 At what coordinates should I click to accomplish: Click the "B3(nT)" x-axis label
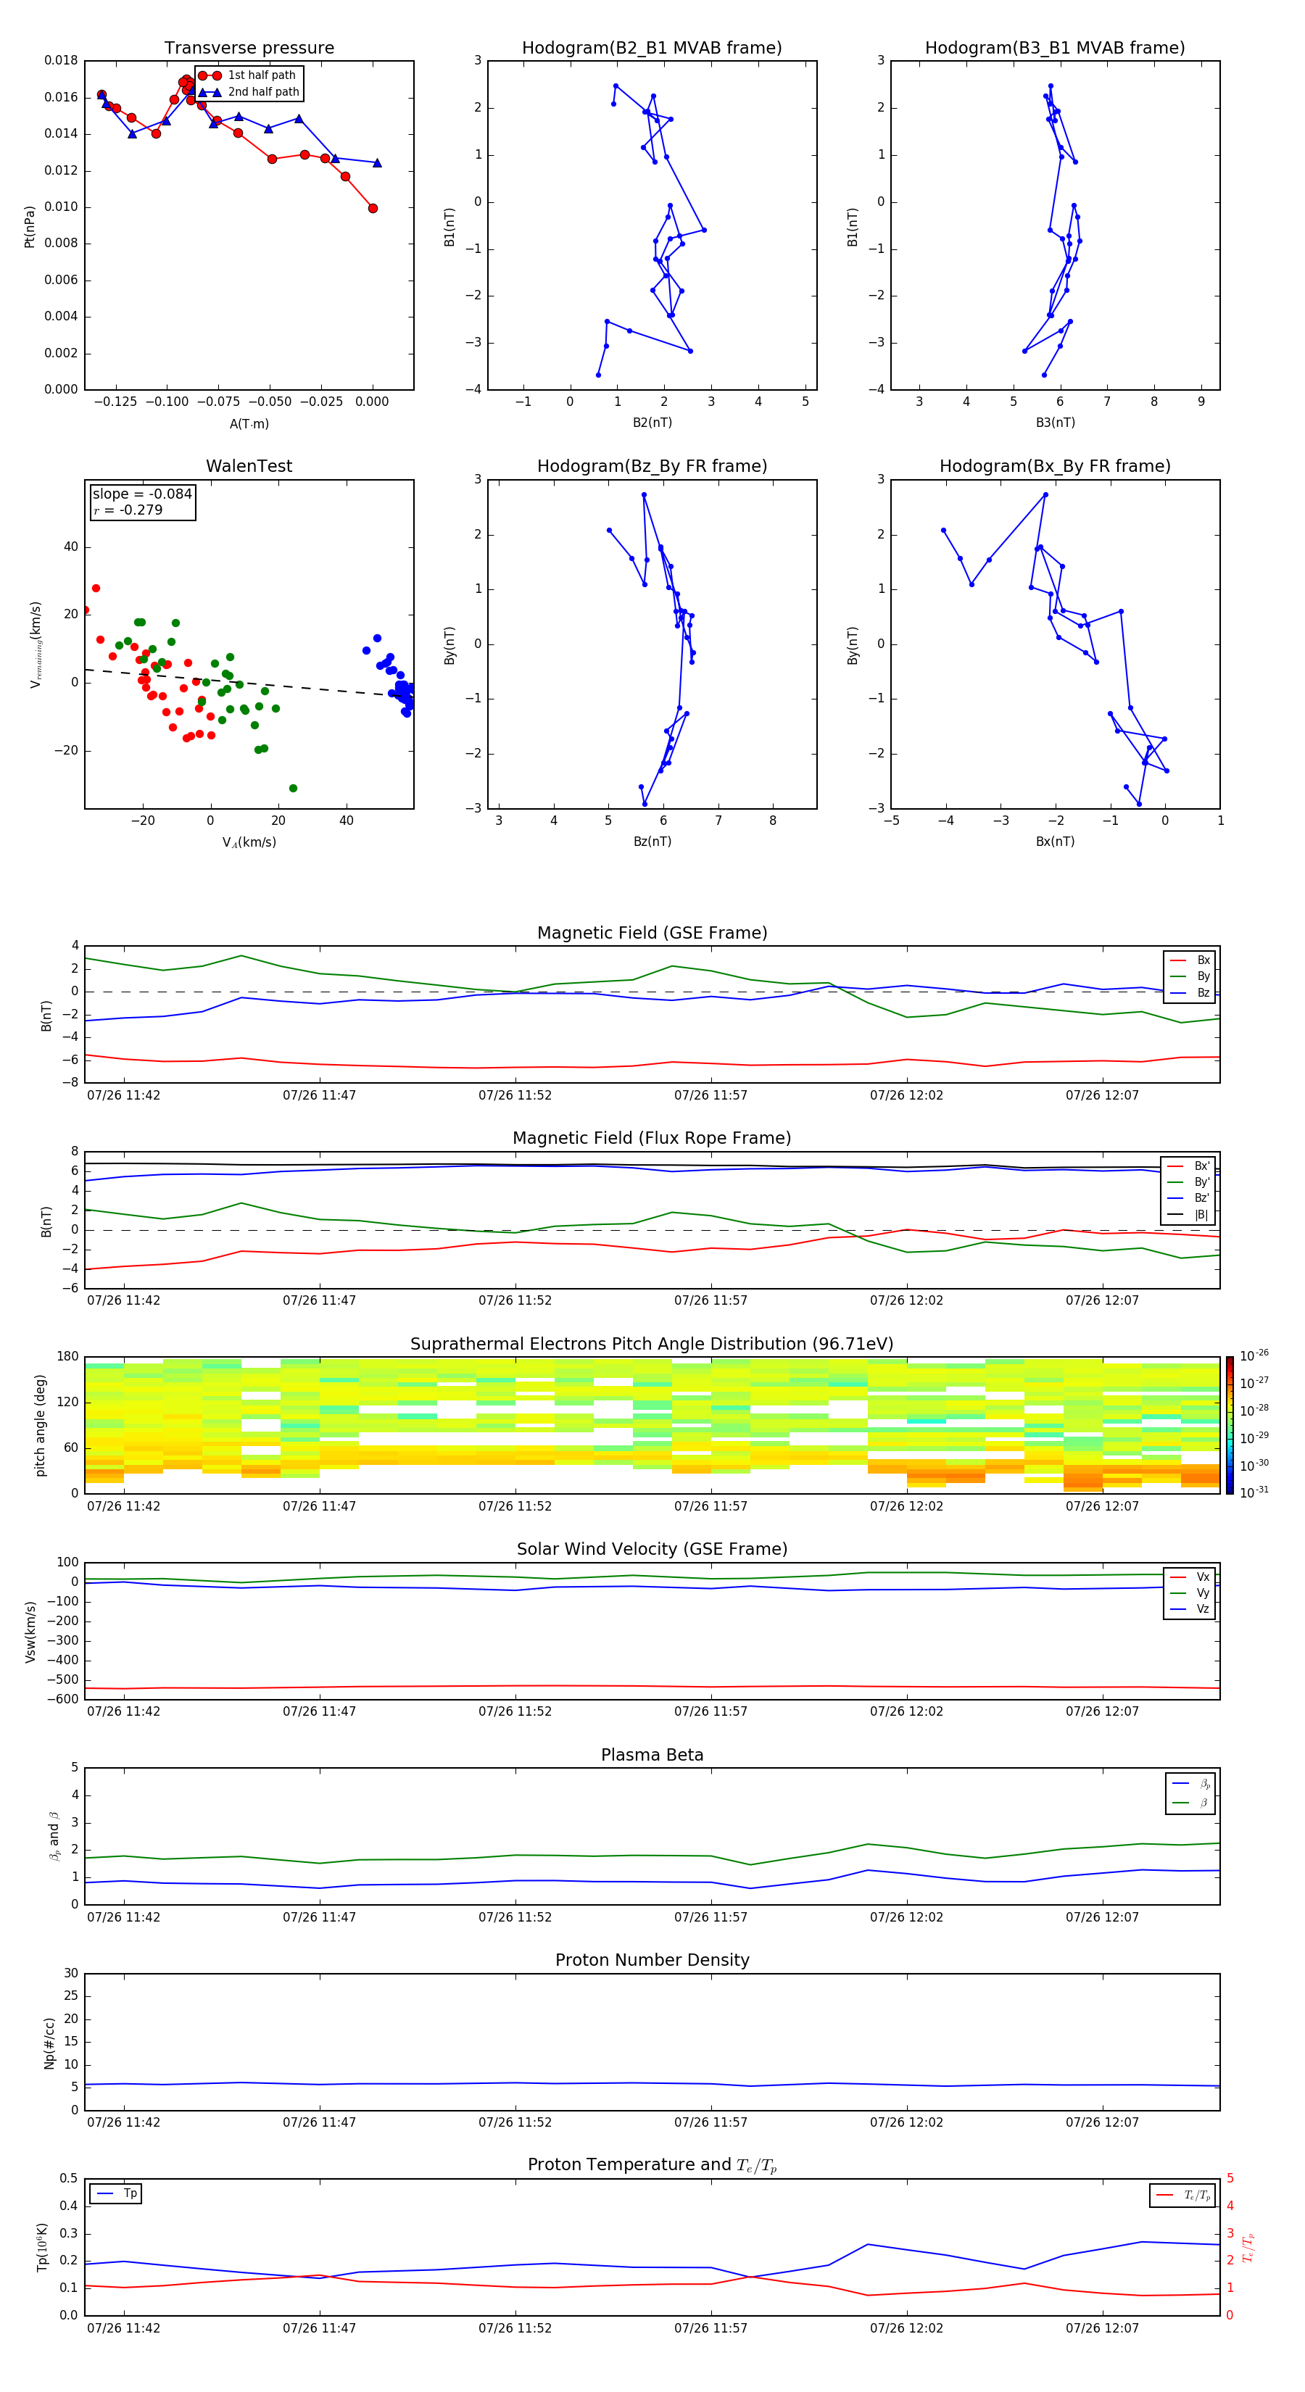[1055, 423]
